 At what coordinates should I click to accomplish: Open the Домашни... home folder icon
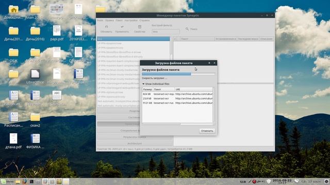(13, 9)
